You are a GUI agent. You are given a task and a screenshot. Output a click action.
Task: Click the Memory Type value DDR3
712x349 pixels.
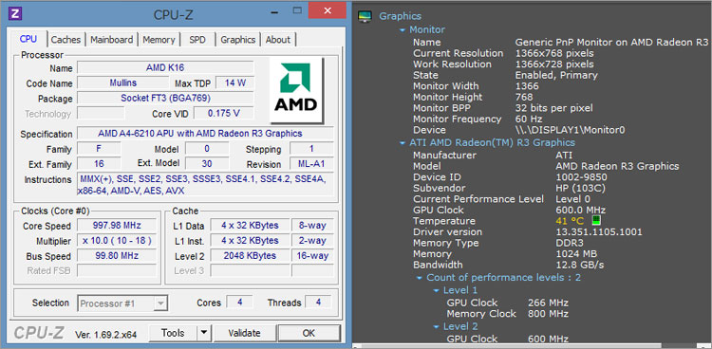tap(570, 243)
